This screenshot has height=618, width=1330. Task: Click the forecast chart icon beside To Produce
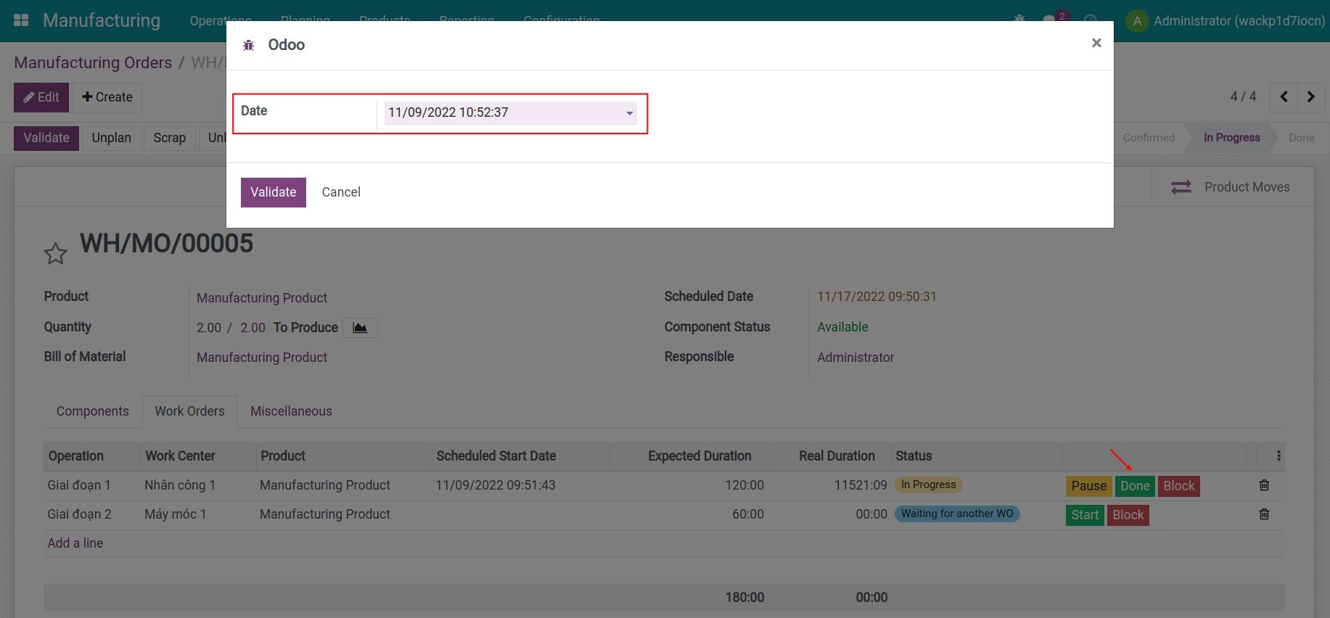coord(360,328)
